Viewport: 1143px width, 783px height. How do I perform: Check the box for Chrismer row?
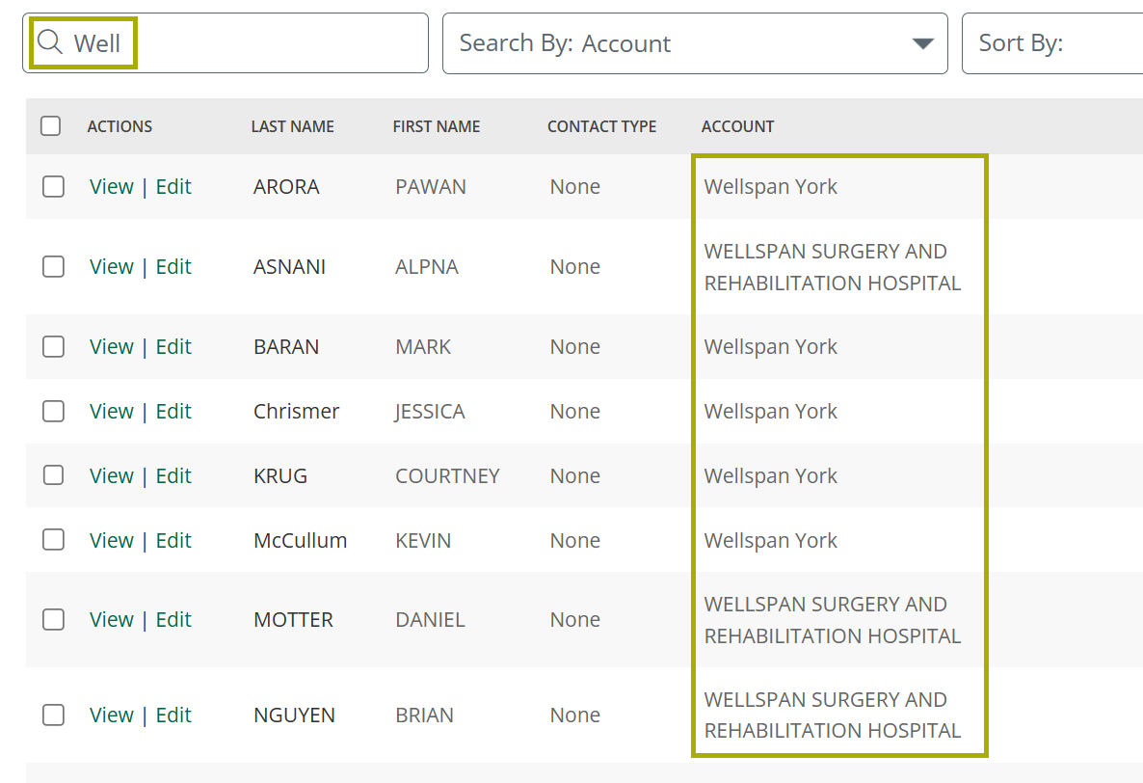pyautogui.click(x=53, y=411)
